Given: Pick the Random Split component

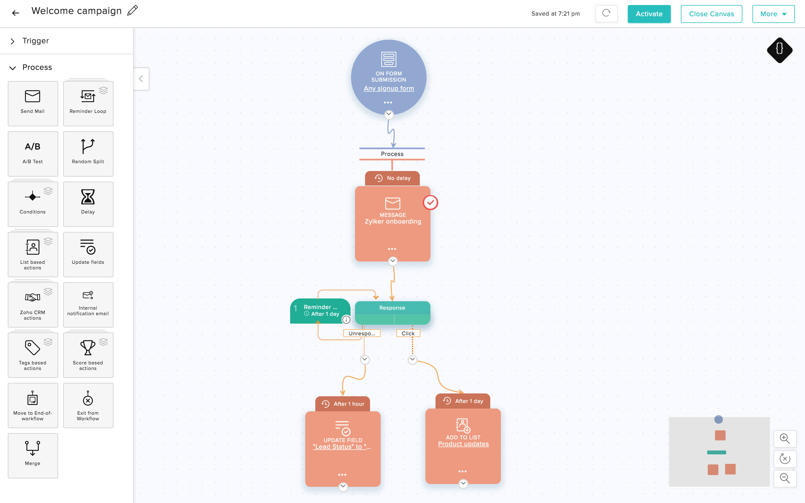Looking at the screenshot, I should (x=88, y=153).
